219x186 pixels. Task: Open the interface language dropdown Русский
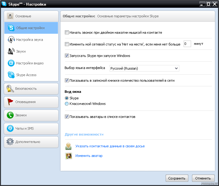(x=144, y=68)
